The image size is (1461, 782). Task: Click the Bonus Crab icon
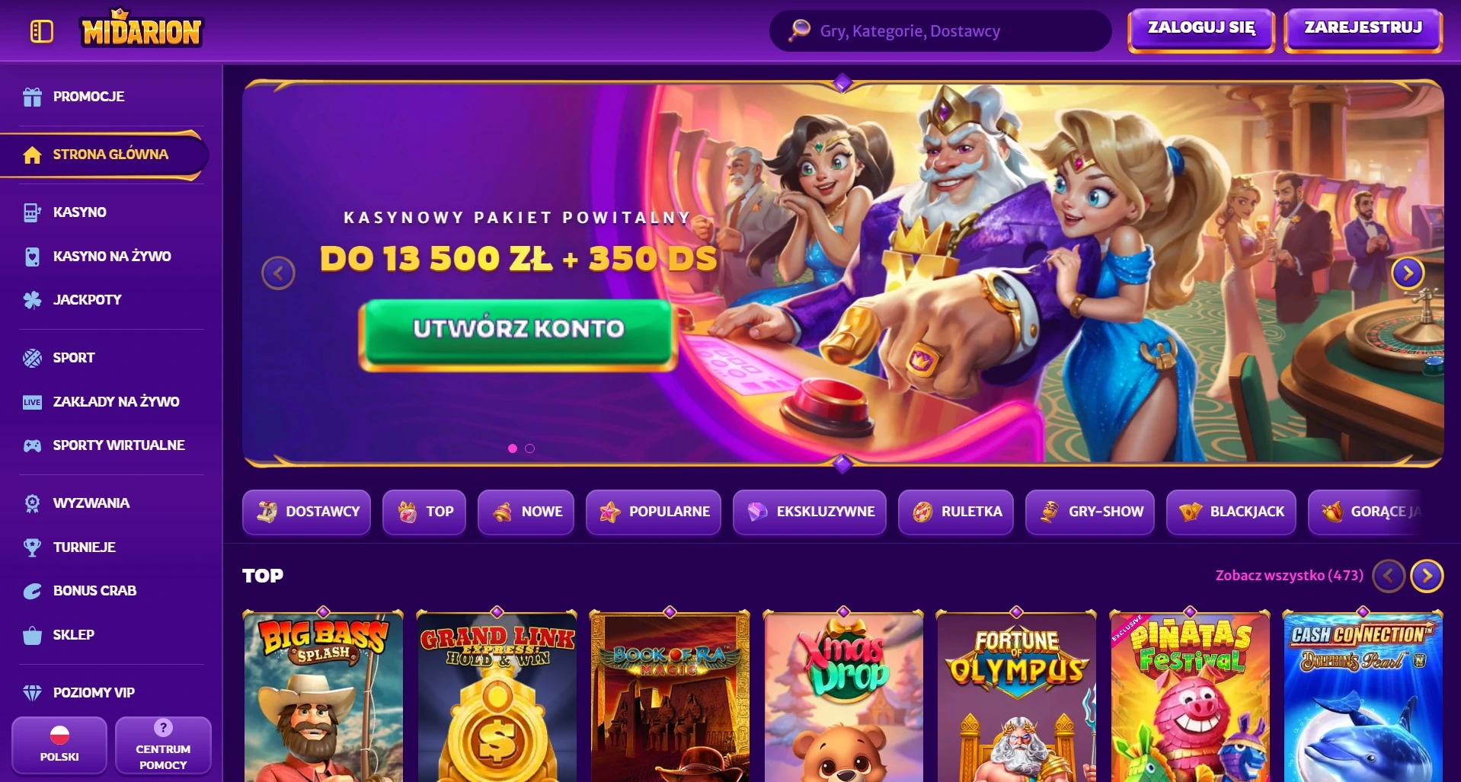coord(32,591)
